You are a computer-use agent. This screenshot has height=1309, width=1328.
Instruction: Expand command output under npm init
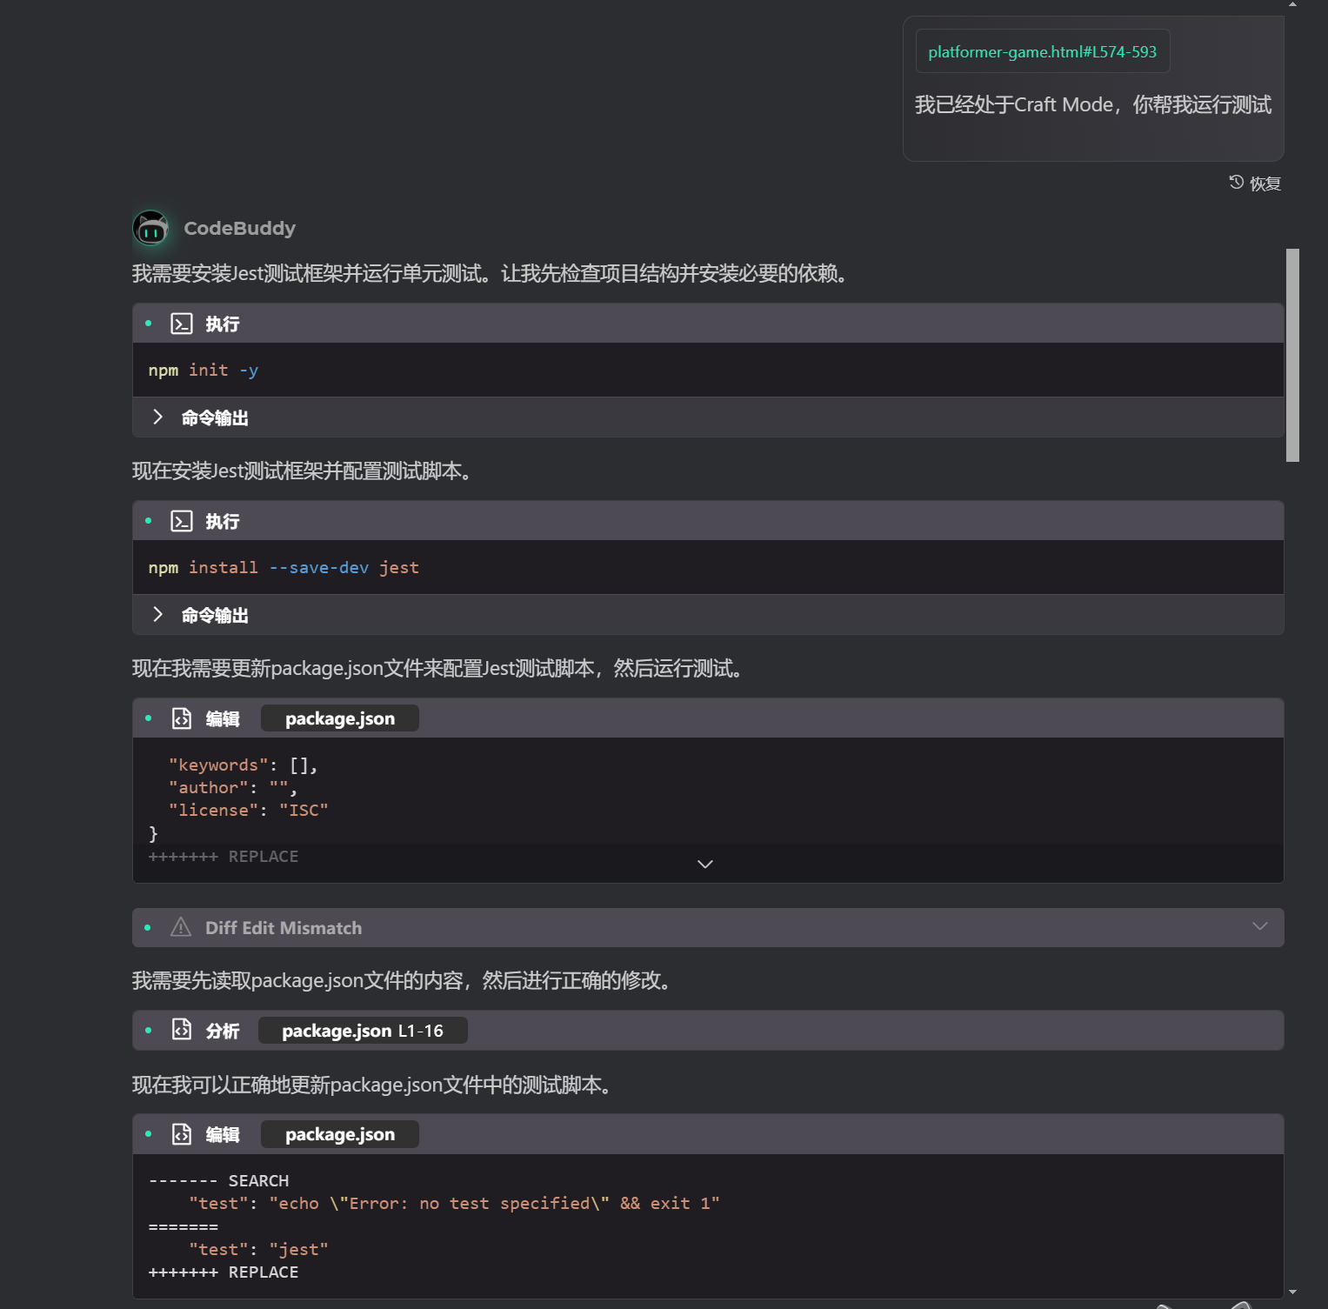158,417
